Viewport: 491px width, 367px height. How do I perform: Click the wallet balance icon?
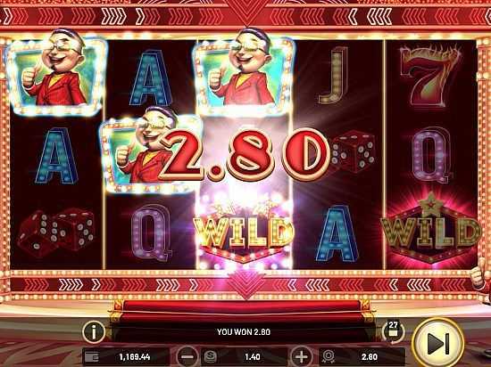(x=92, y=357)
